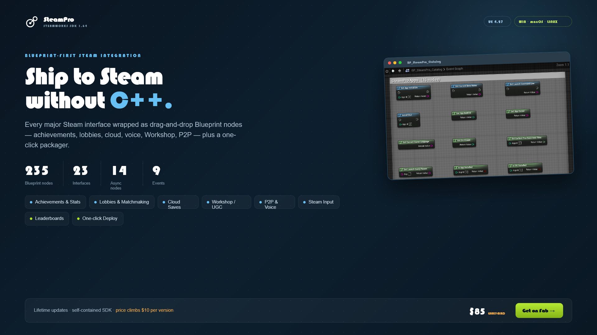Select the Cloud Saves chip
This screenshot has width=597, height=335.
pyautogui.click(x=178, y=202)
